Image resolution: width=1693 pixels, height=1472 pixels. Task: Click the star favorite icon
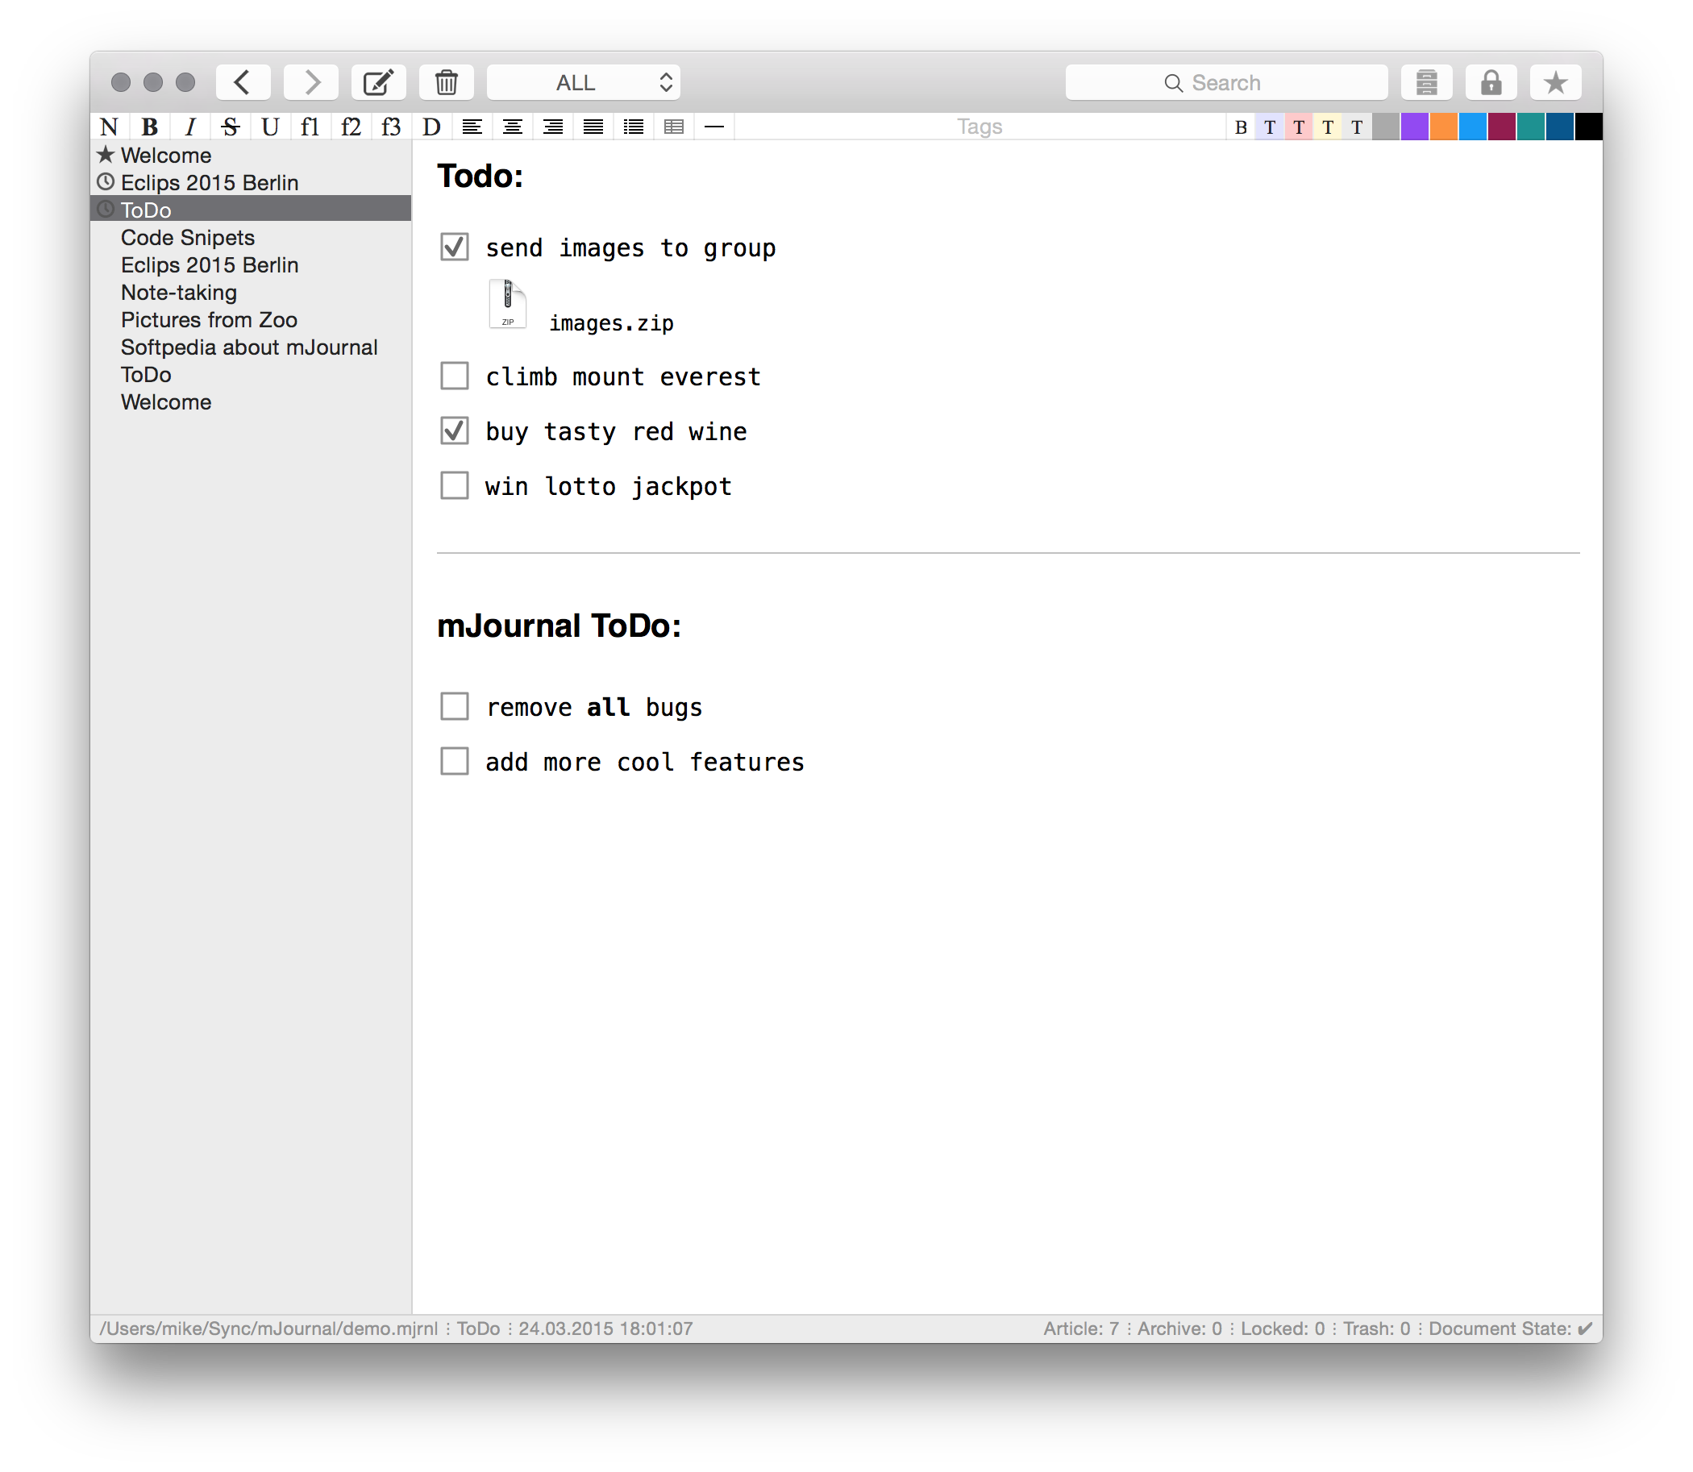point(1555,82)
